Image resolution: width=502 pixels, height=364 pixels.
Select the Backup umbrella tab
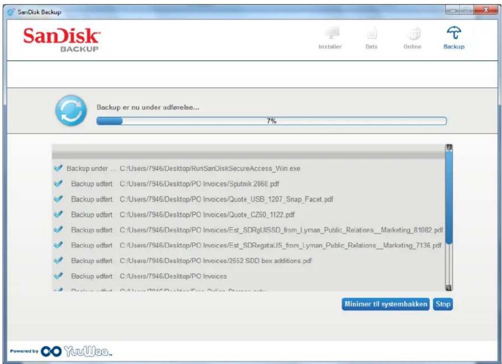(454, 38)
